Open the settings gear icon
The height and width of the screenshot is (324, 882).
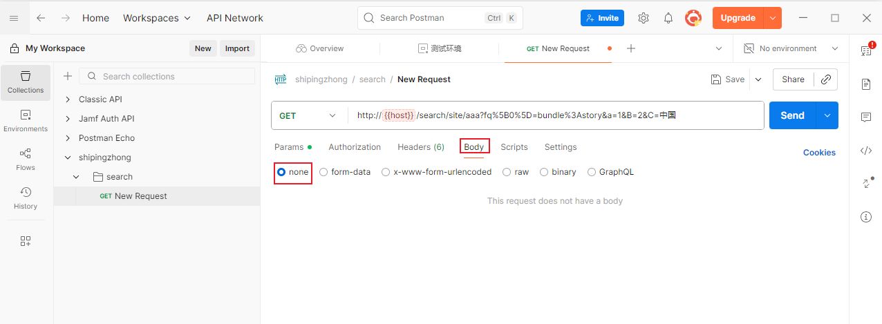(644, 18)
